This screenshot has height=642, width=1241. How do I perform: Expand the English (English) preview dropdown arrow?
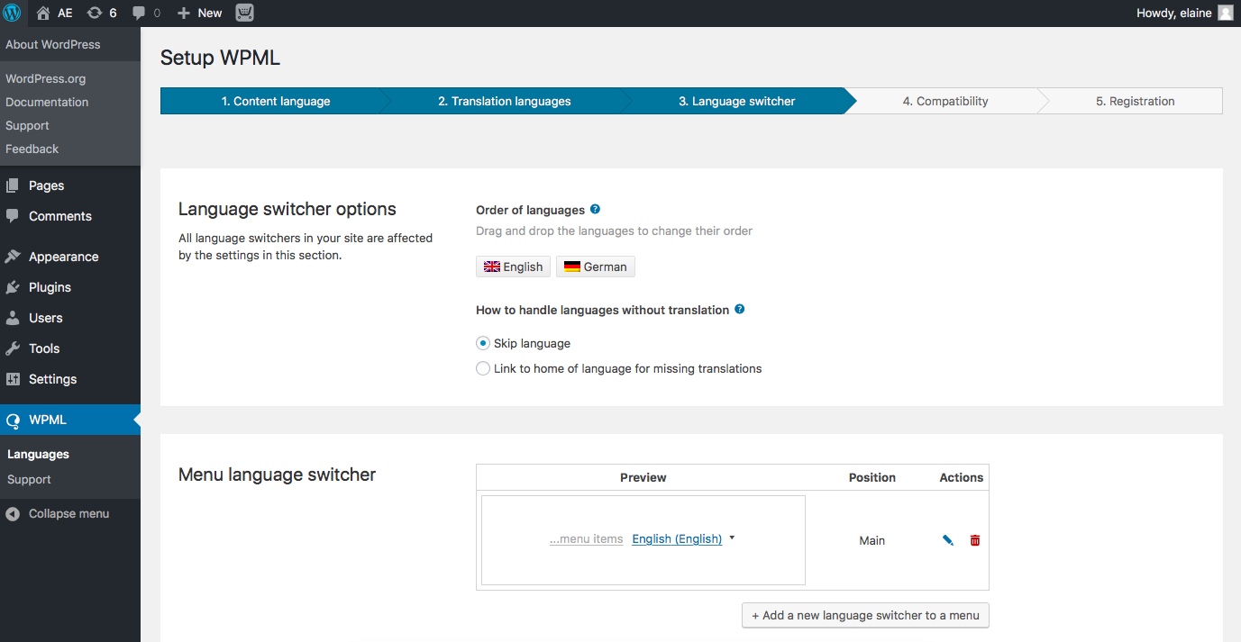732,538
